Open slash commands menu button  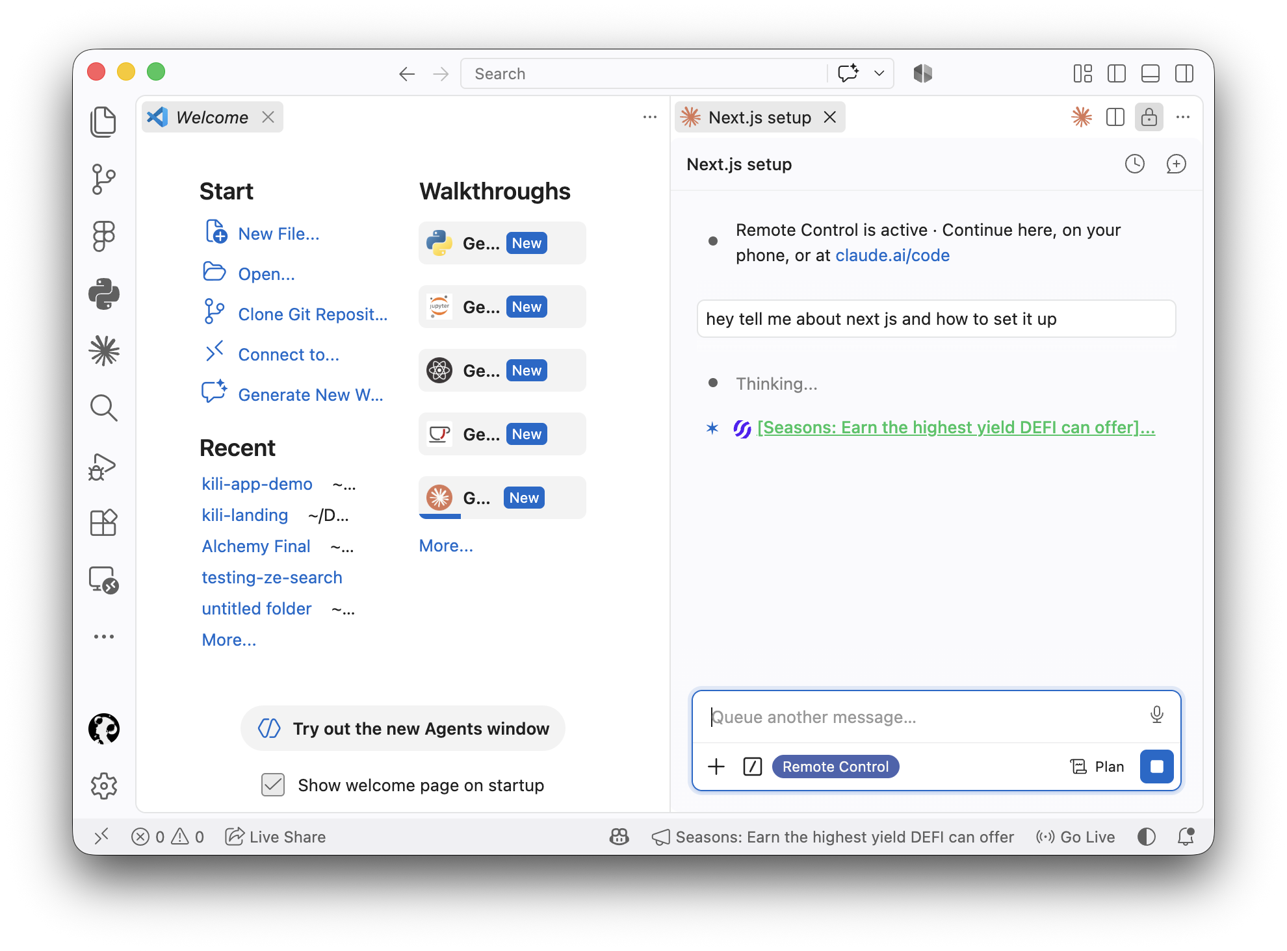752,767
